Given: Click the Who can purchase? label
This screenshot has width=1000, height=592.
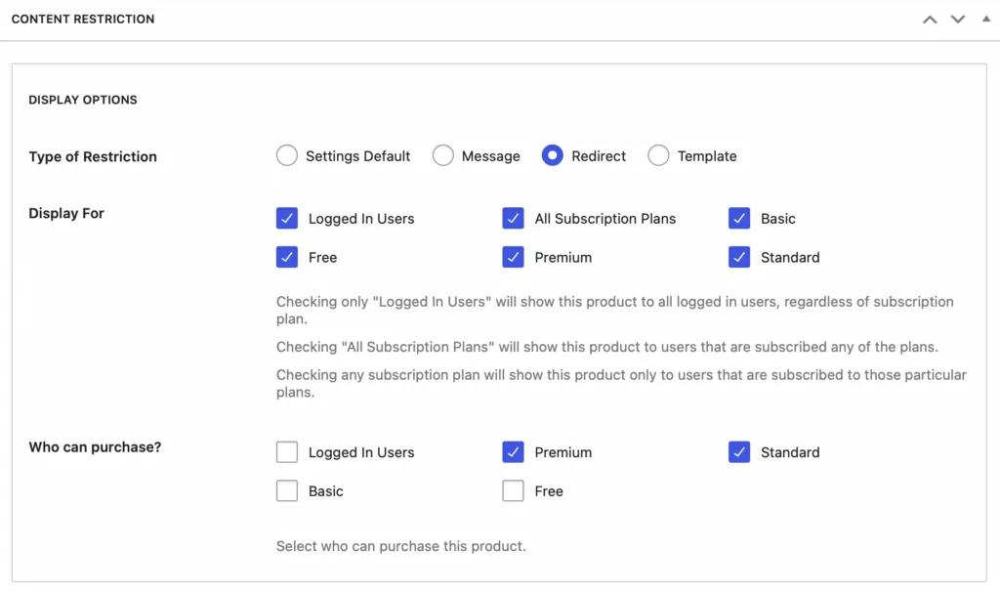Looking at the screenshot, I should pyautogui.click(x=95, y=447).
